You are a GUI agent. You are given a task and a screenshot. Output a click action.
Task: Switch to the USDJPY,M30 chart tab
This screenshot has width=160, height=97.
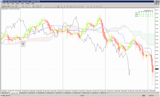click(86, 93)
